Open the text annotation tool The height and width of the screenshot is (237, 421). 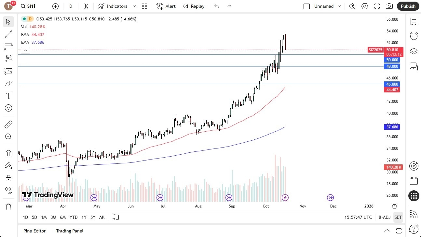click(8, 95)
